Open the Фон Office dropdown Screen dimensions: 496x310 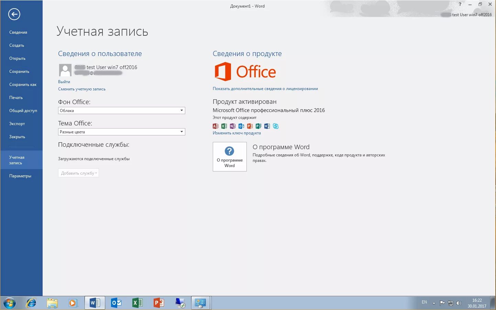coord(122,111)
